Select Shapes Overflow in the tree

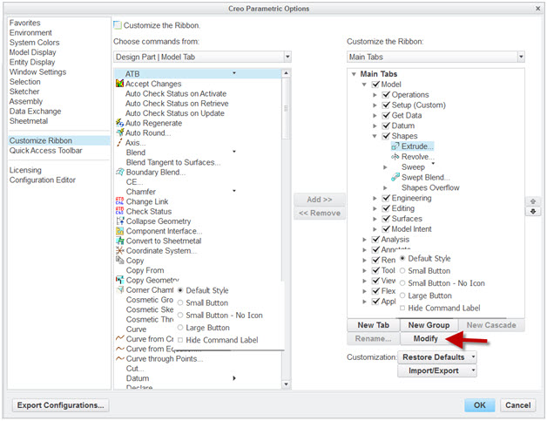430,187
